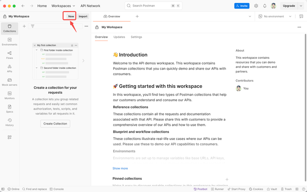Click the filter icon in collections search
Screen dimensions: 307x192
pyautogui.click(x=32, y=26)
